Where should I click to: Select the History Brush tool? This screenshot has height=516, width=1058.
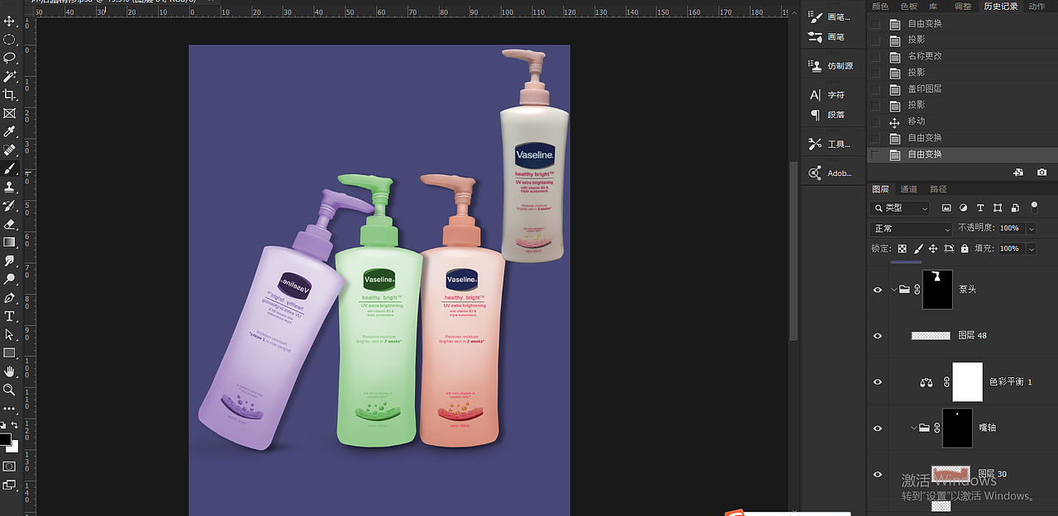point(10,206)
